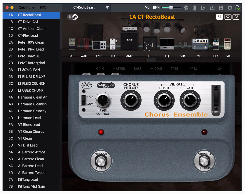This screenshot has height=194, width=245.
Task: Click the home icon above signal chain
Action: click(x=75, y=17)
